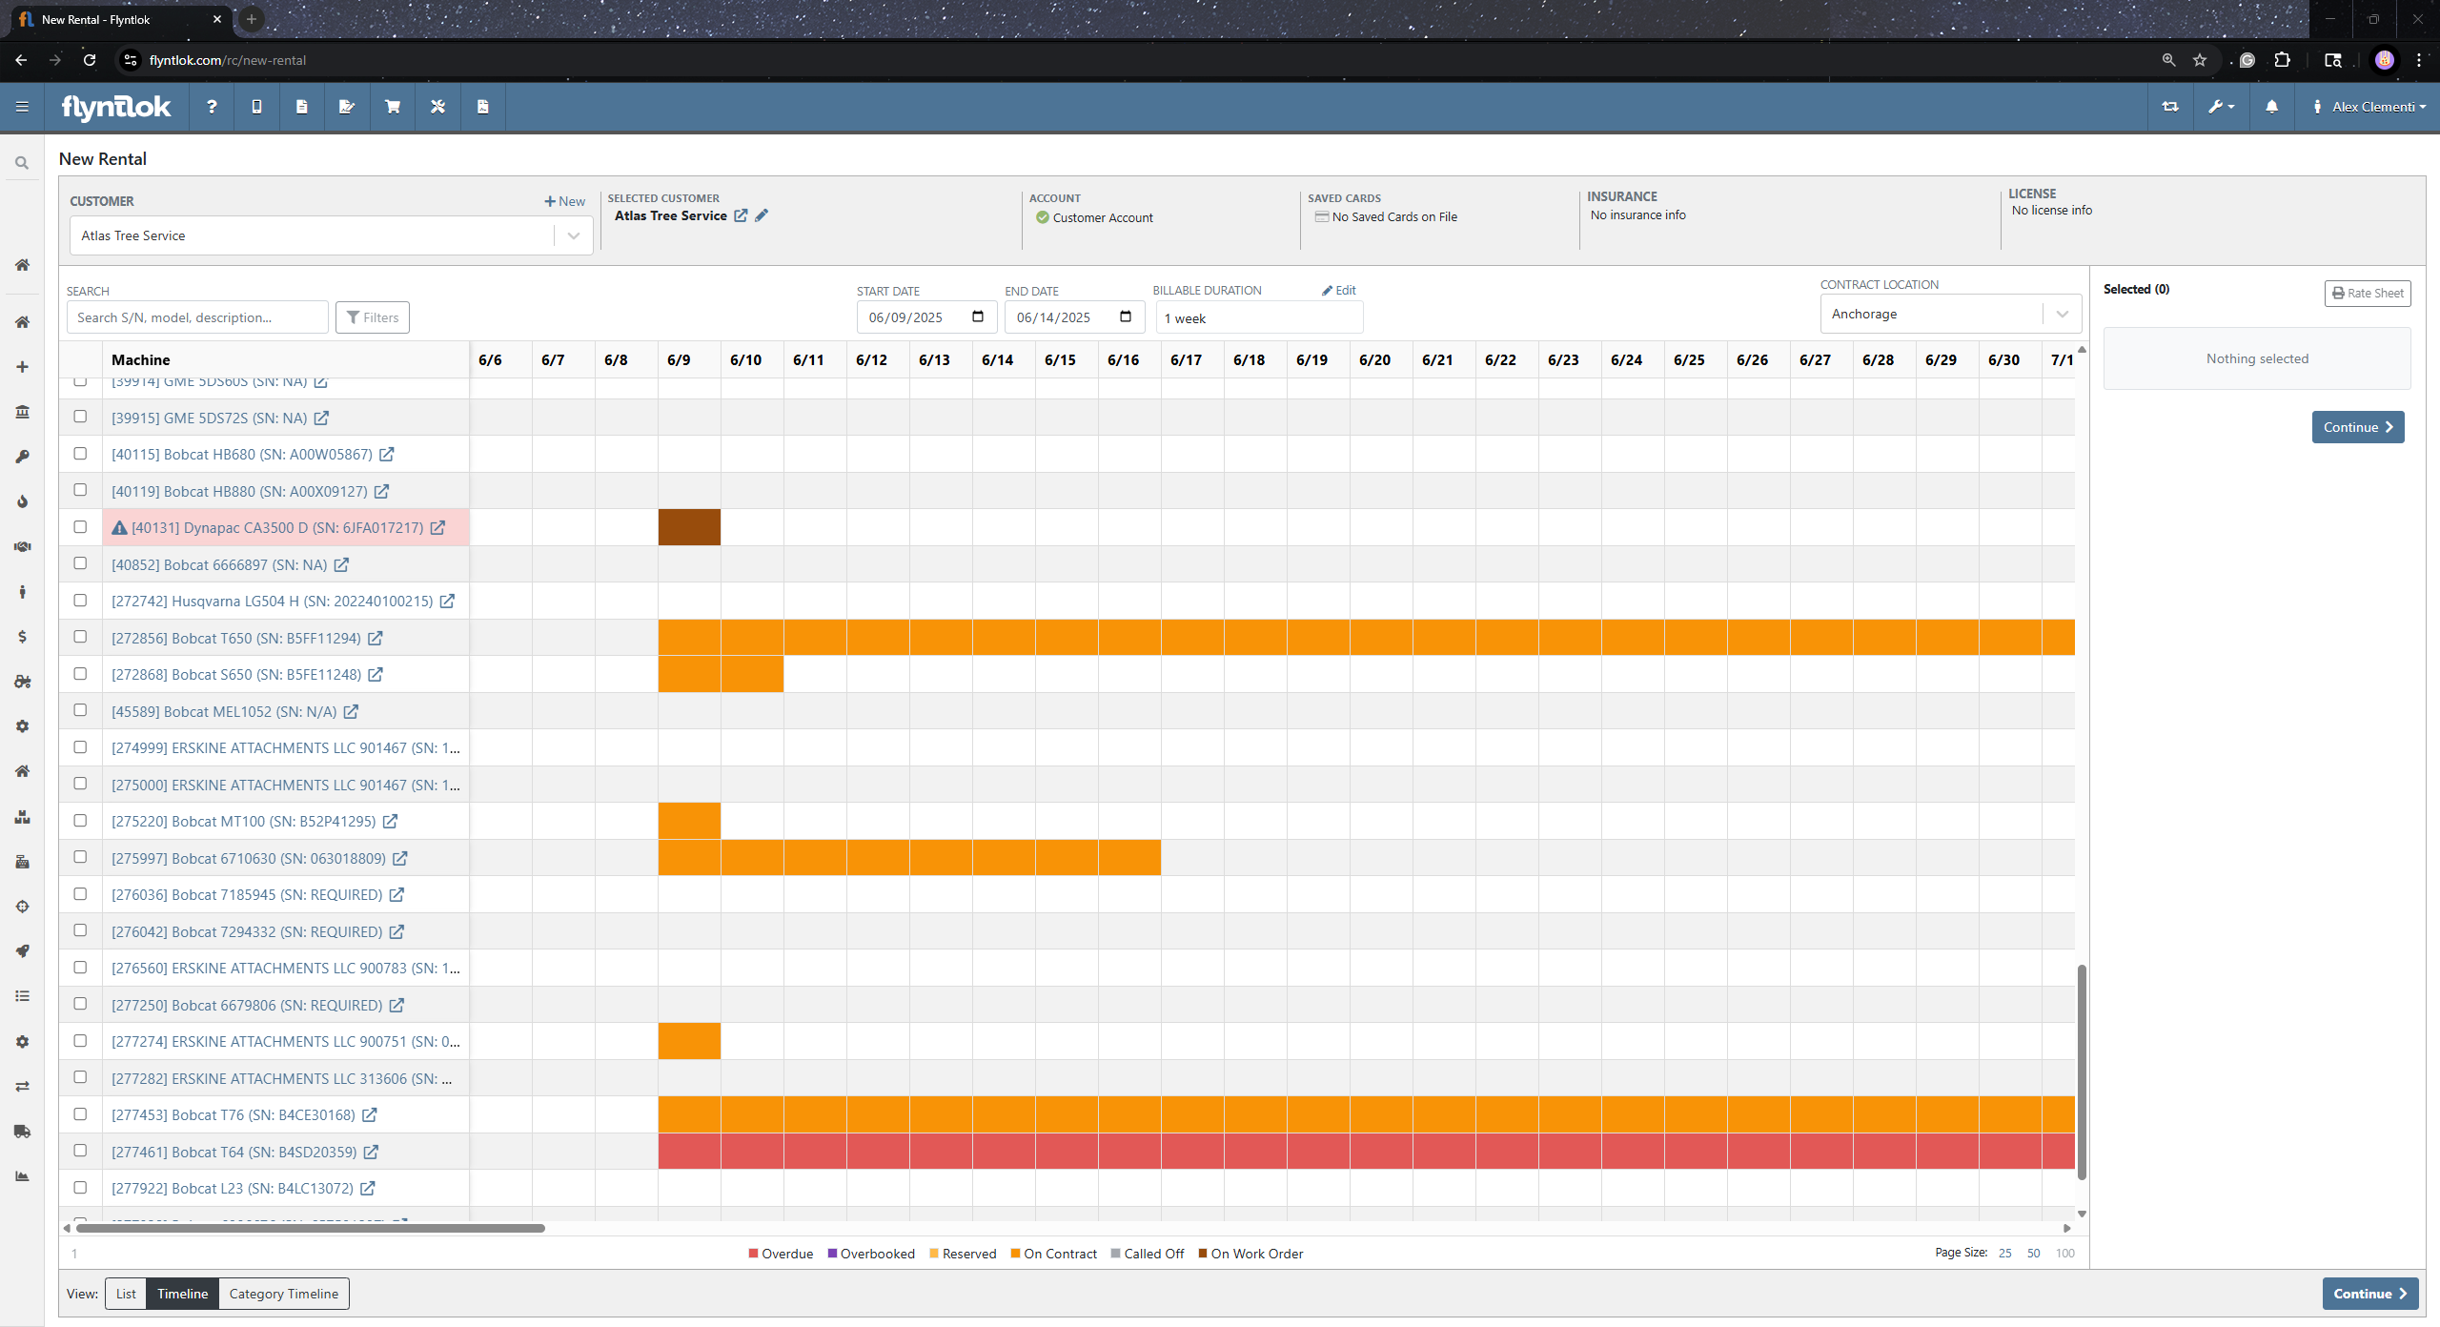Edit the billable duration
Viewport: 2440px width, 1327px height.
coord(1339,291)
